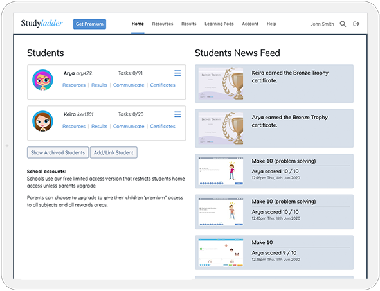
Task: Go to Learning Pods
Action: coord(219,24)
